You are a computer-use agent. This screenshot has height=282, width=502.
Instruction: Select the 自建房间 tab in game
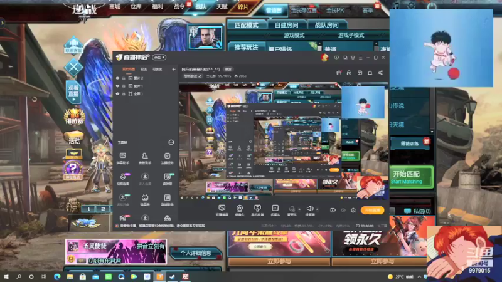coord(287,25)
